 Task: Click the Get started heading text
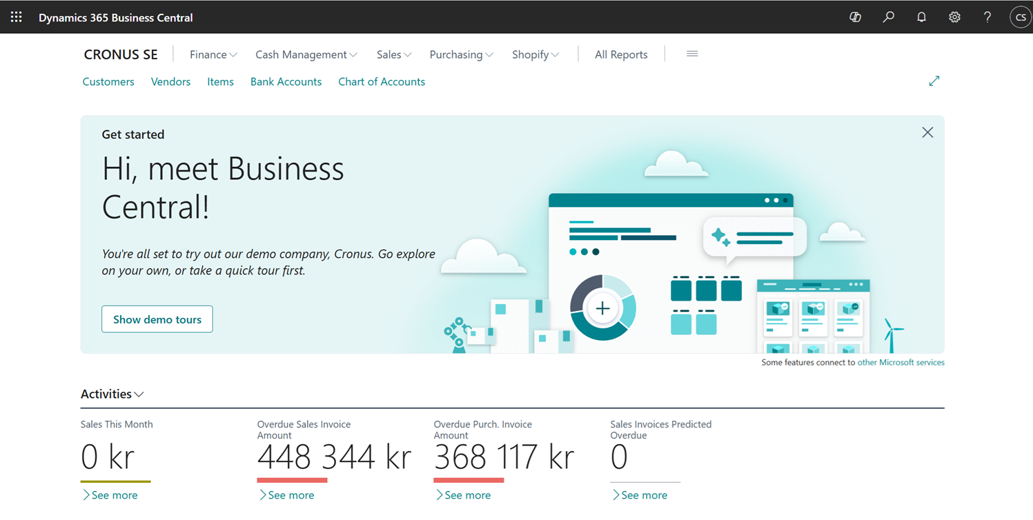pyautogui.click(x=133, y=134)
